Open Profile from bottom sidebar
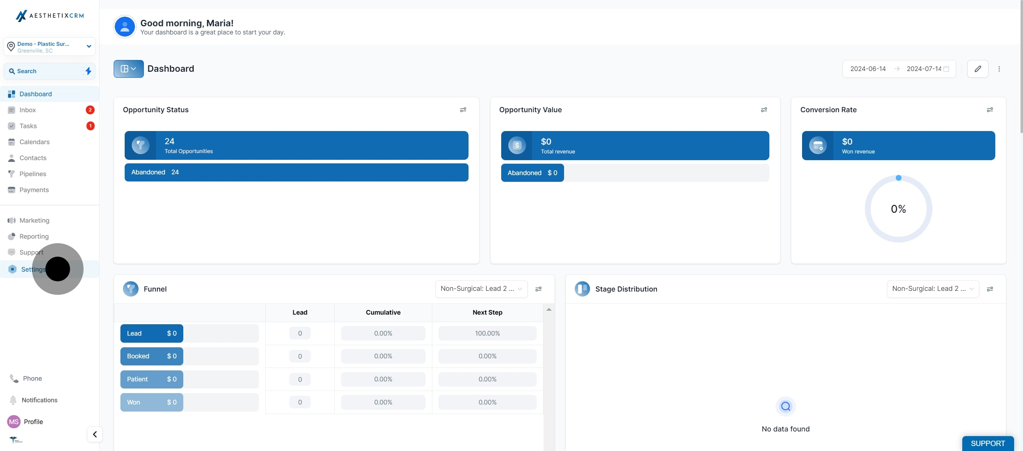Viewport: 1023px width, 451px height. 33,422
